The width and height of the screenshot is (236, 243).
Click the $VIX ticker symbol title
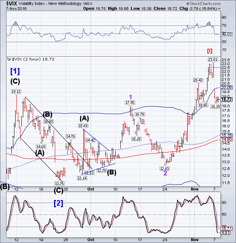[11, 3]
